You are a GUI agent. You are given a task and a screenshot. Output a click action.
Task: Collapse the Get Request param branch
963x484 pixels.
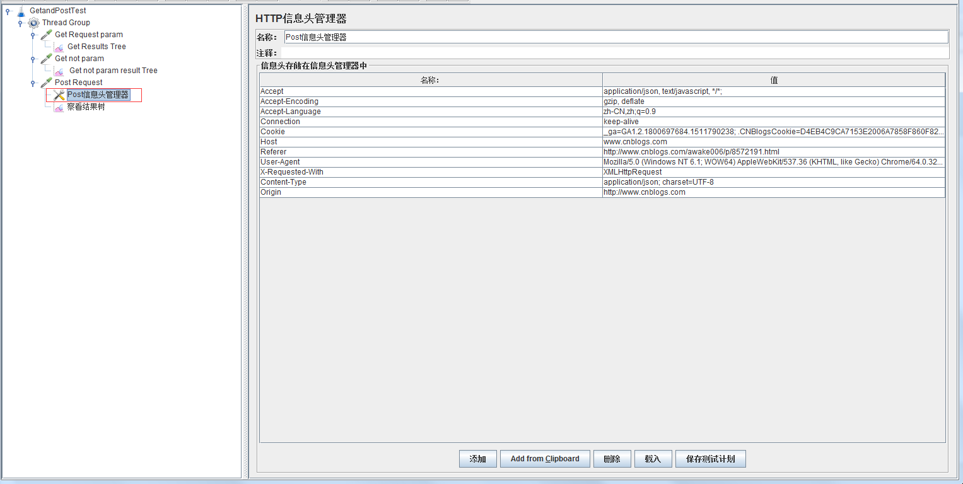coord(32,34)
